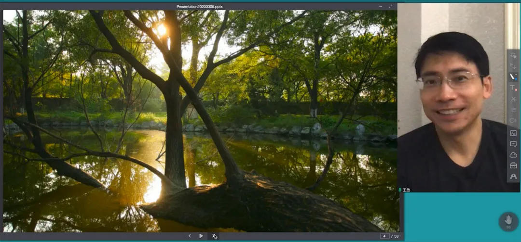
Task: Open the chat message panel
Action: [x=513, y=144]
